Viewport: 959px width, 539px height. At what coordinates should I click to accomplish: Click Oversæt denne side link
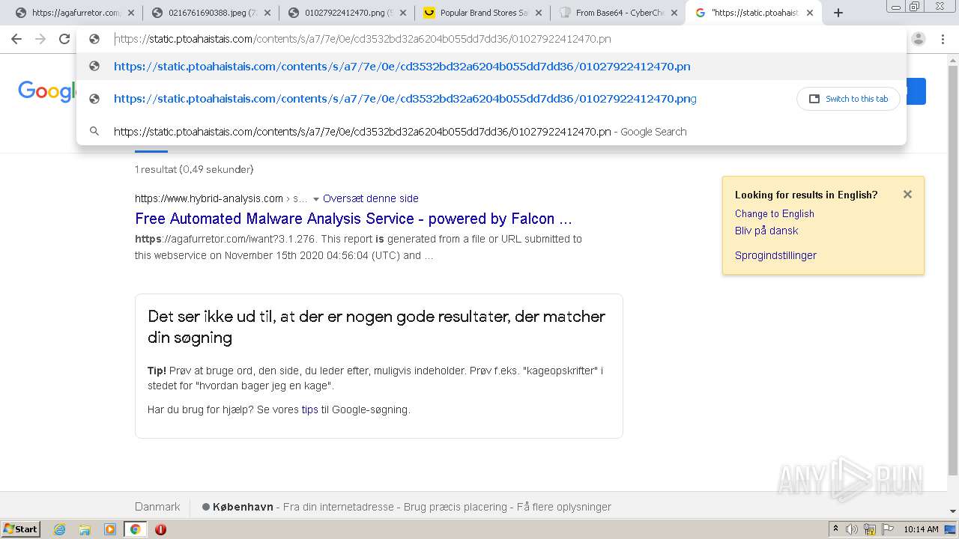(371, 198)
